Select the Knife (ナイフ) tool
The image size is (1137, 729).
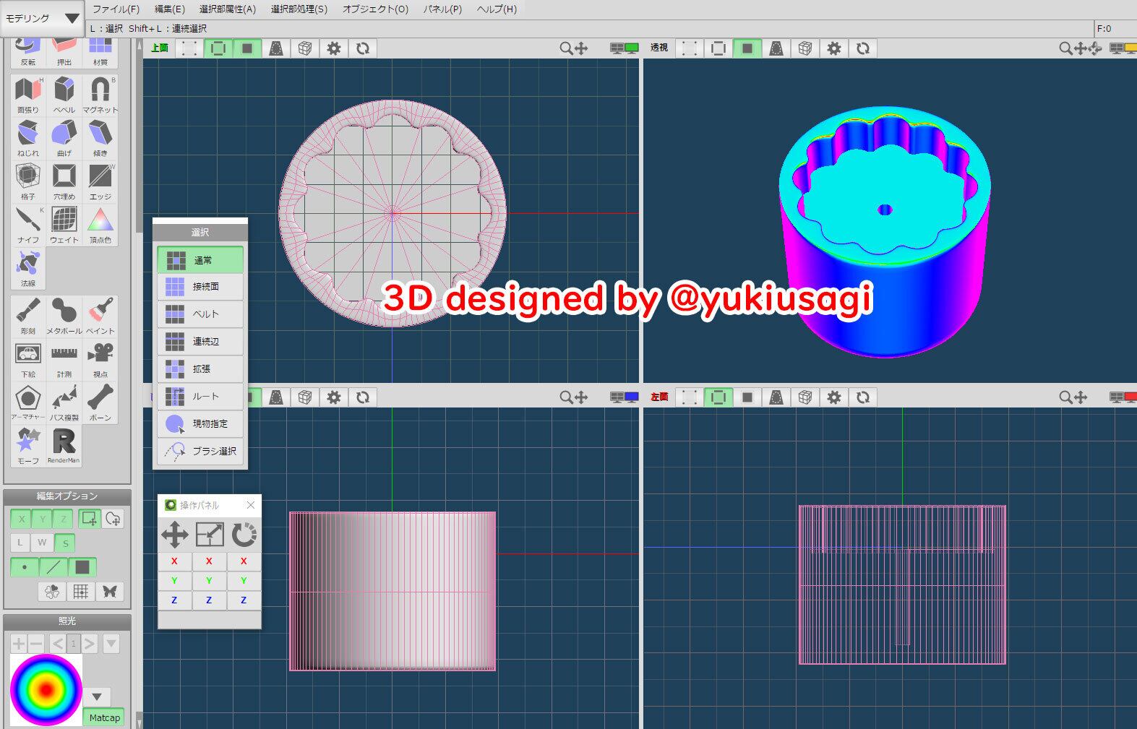[x=28, y=224]
